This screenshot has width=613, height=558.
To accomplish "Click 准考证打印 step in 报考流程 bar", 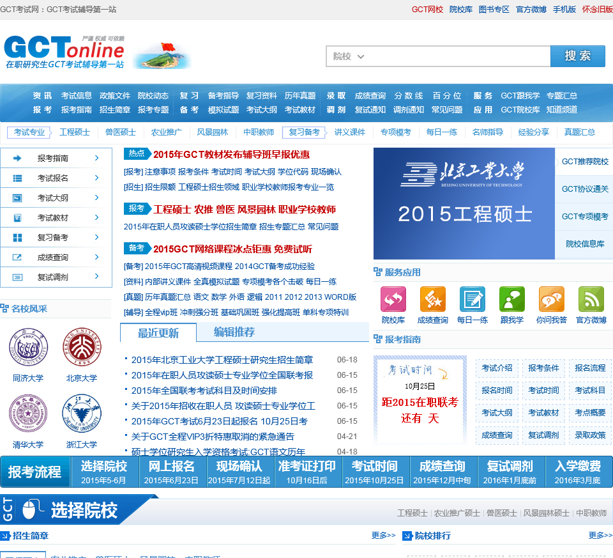I will click(x=307, y=472).
